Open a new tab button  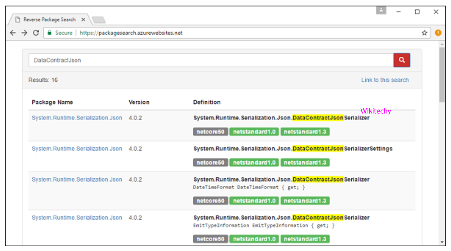click(99, 20)
